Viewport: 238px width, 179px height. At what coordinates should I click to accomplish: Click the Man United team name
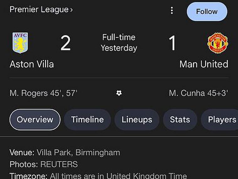coord(204,64)
